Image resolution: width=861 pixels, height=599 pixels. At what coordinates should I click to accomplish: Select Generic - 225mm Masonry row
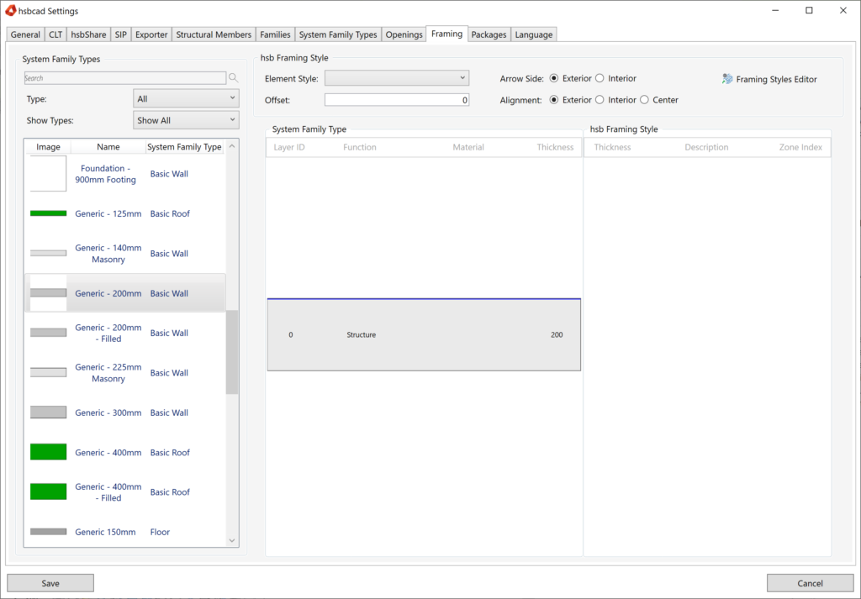coord(124,372)
